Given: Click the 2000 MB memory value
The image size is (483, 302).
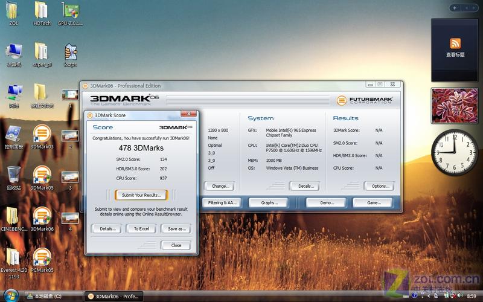Looking at the screenshot, I should (x=274, y=160).
